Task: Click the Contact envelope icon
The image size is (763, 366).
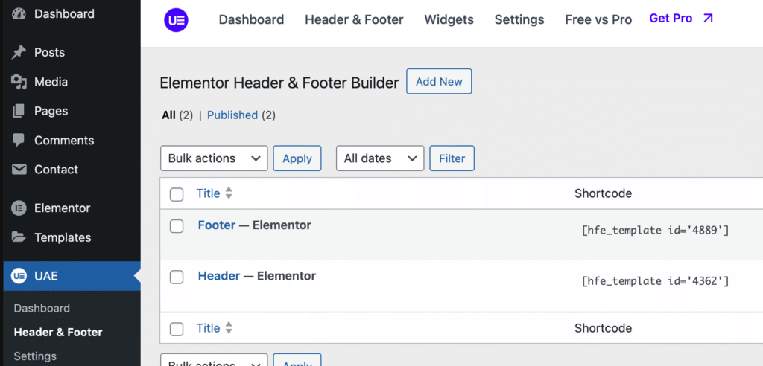Action: pyautogui.click(x=19, y=170)
